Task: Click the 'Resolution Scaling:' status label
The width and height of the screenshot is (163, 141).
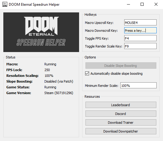Action: [x=22, y=76]
